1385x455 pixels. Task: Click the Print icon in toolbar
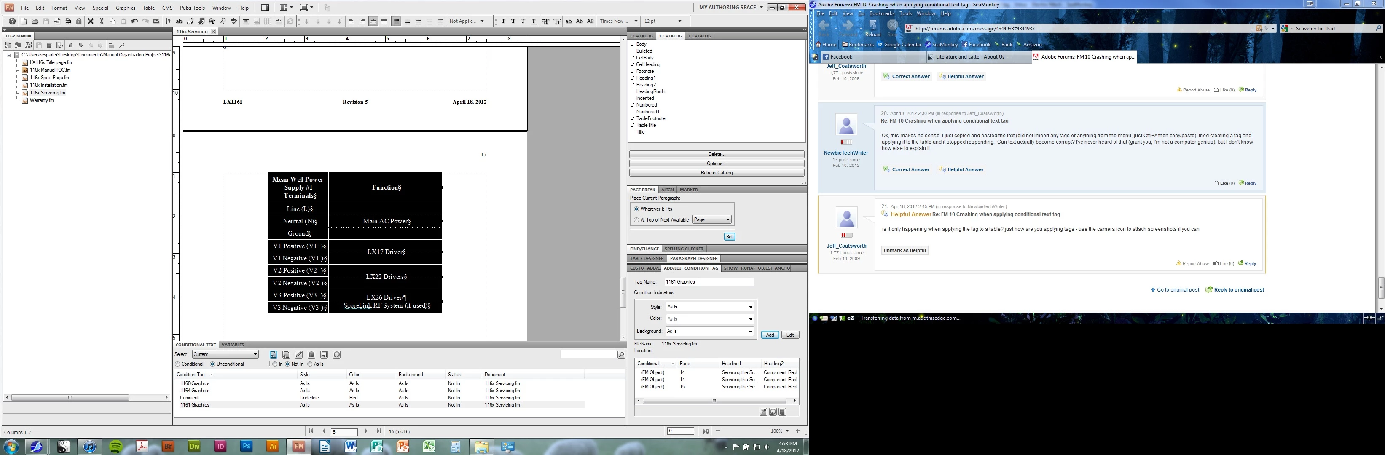click(68, 21)
